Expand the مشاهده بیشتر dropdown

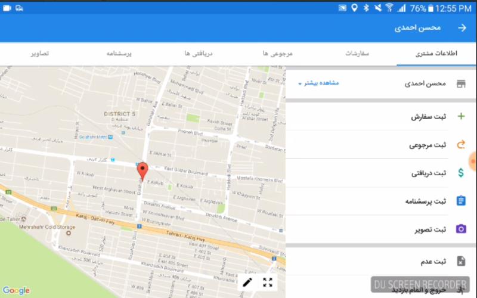(x=318, y=83)
